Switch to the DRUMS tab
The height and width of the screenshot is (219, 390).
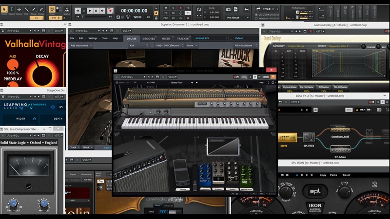pyautogui.click(x=131, y=38)
